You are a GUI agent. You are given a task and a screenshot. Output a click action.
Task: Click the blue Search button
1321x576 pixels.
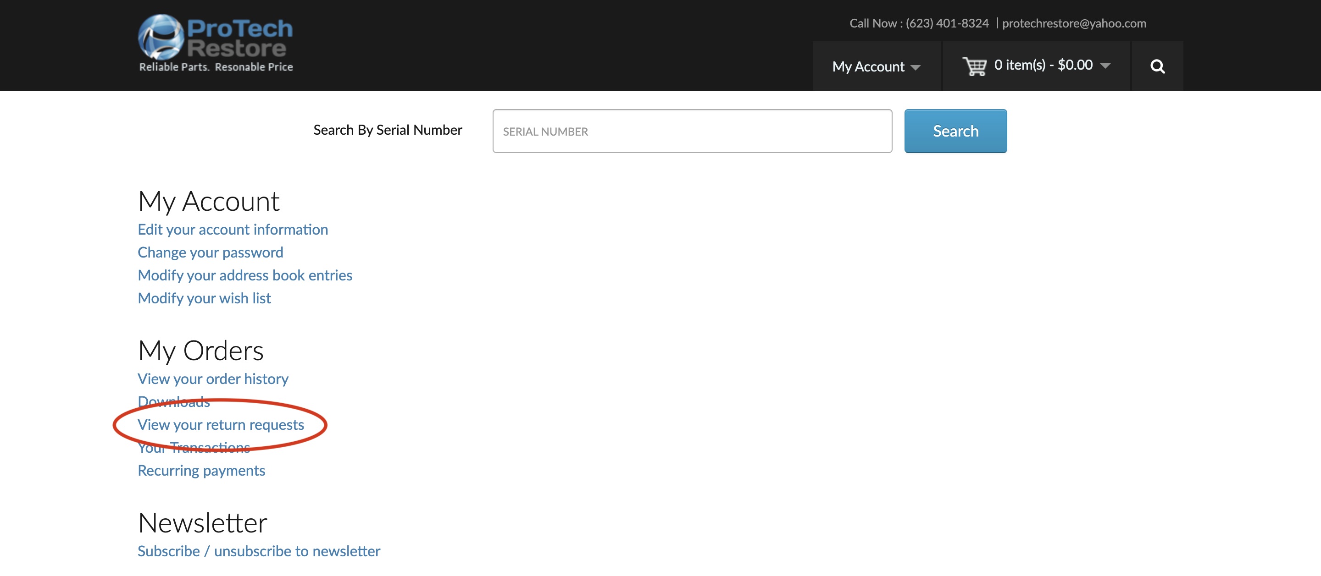pos(955,131)
